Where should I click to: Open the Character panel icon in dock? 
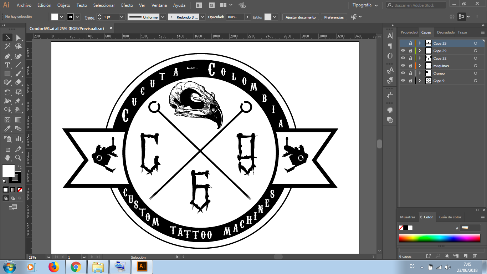(x=390, y=36)
